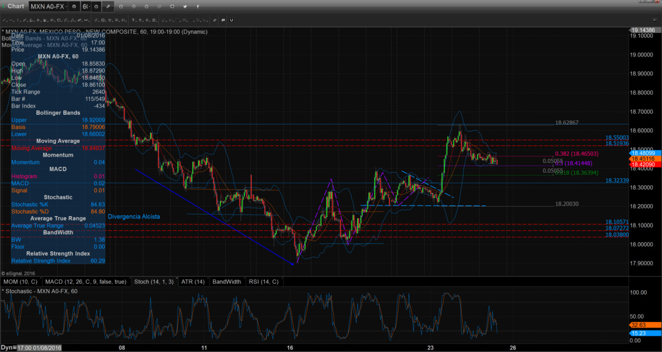The width and height of the screenshot is (662, 352).
Task: Select the ellipse drawing tool
Action: 52,20
